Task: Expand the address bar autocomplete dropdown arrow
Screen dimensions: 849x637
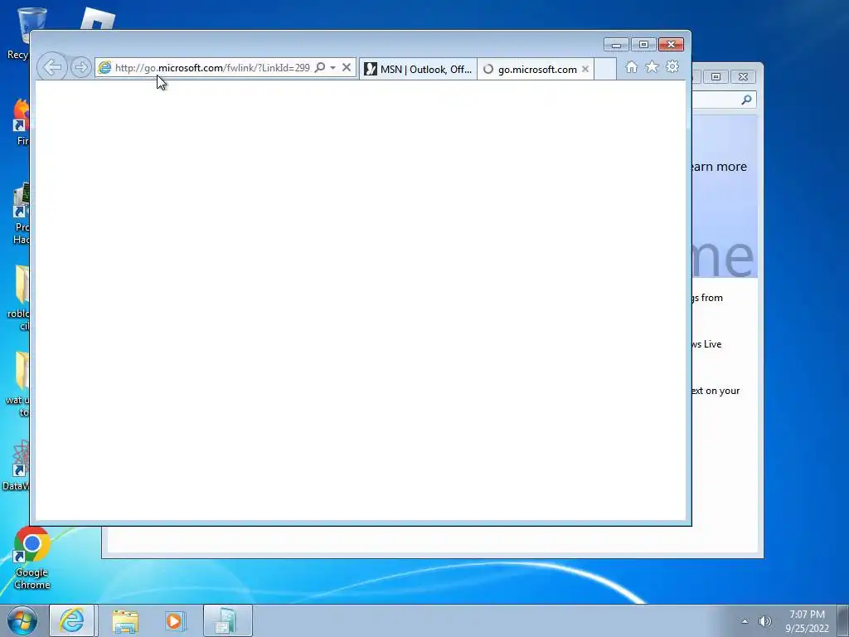Action: 332,68
